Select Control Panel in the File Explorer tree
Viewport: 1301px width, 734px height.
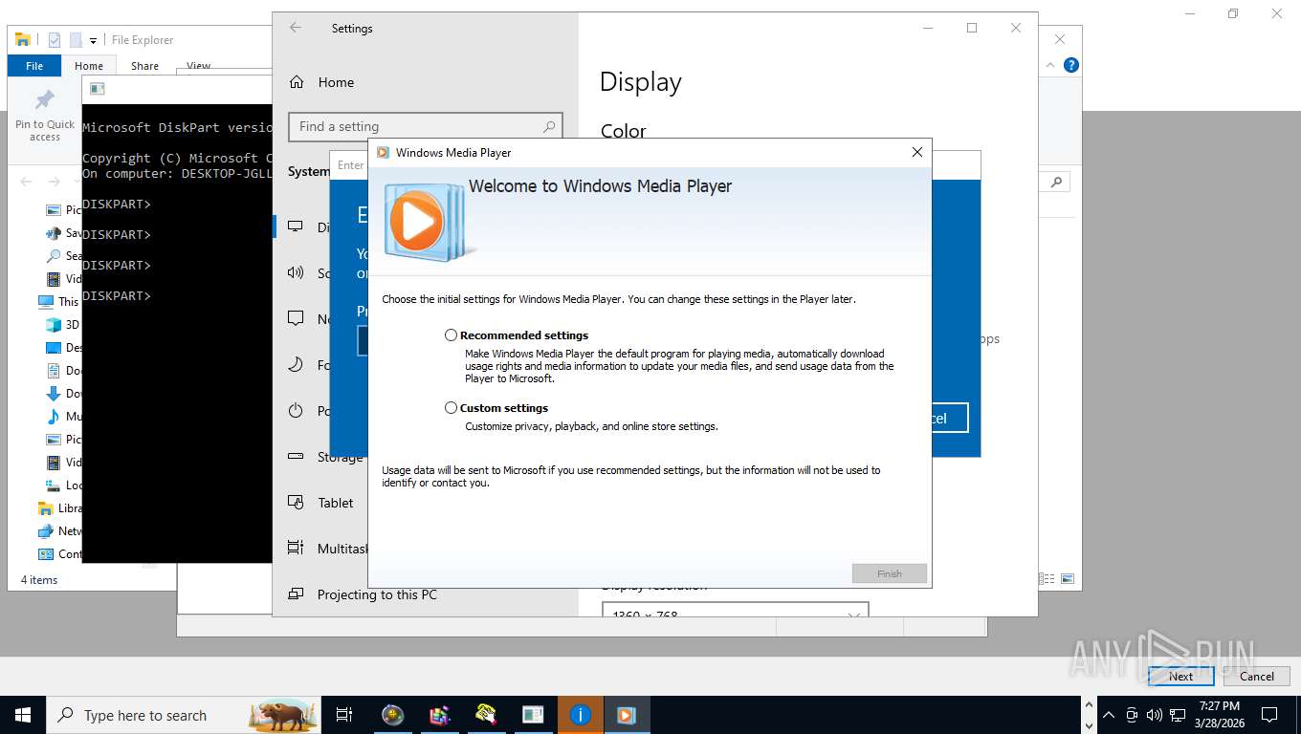pos(59,554)
